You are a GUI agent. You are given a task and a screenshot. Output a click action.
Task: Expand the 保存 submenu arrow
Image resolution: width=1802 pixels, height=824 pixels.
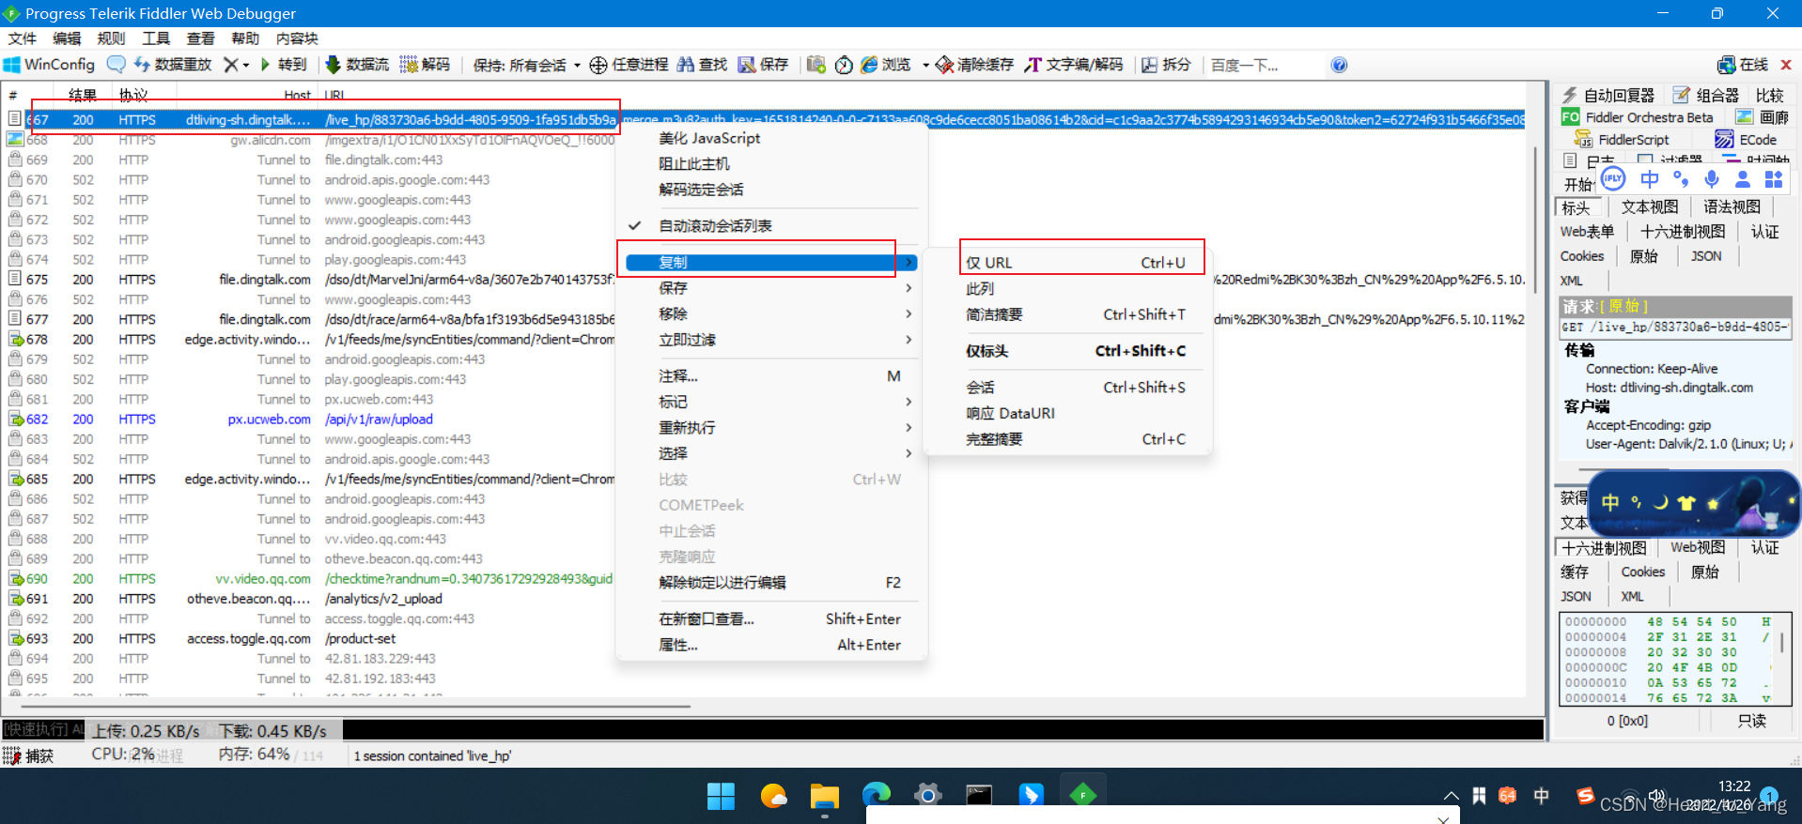pos(908,288)
